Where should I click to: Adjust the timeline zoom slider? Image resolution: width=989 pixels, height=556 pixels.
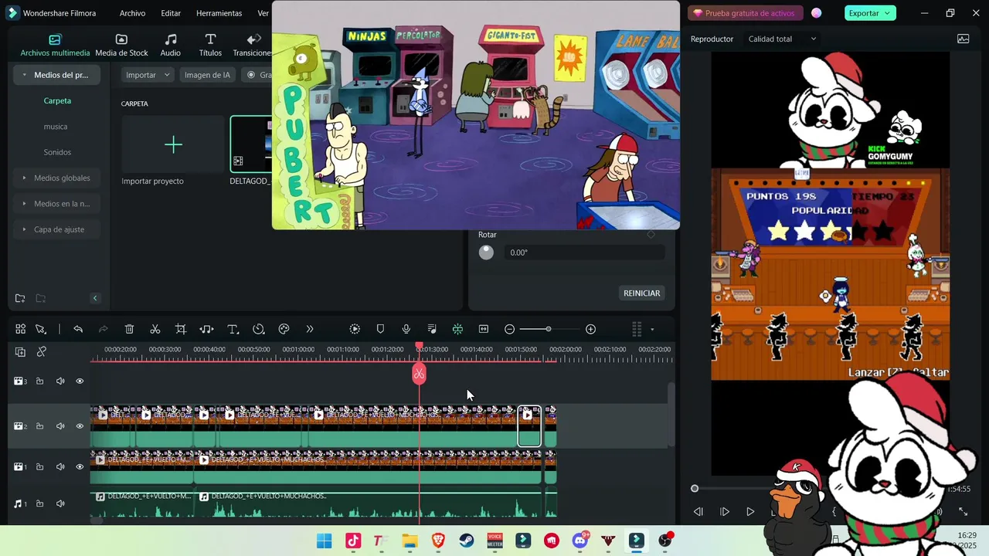coord(549,329)
